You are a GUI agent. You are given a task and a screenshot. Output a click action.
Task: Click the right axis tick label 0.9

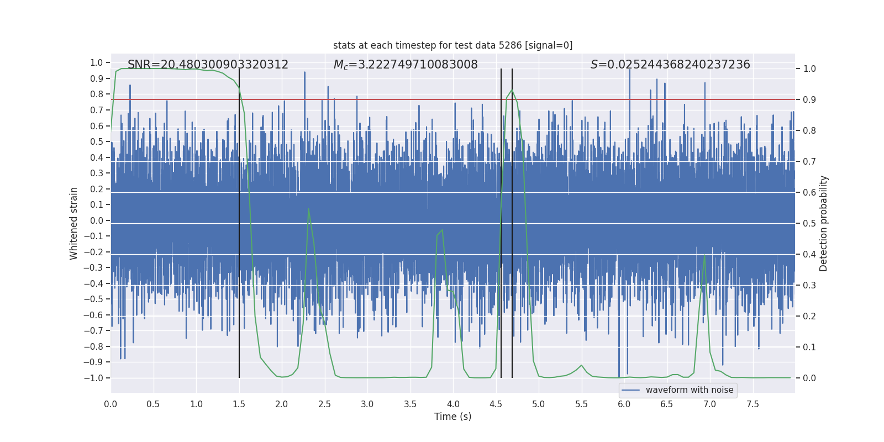(809, 100)
